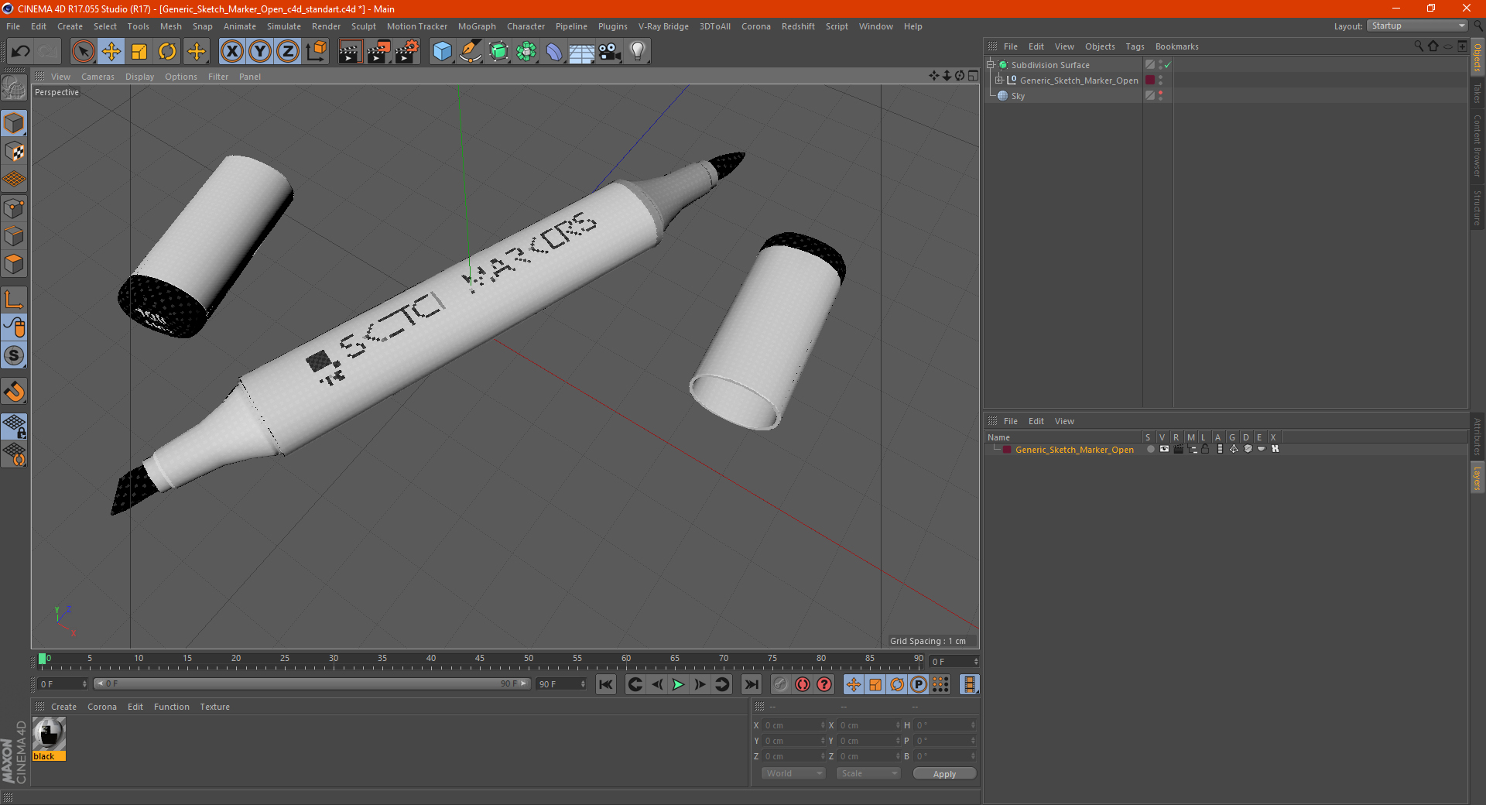This screenshot has width=1486, height=805.
Task: Switch to Texture mode
Action: [x=14, y=152]
